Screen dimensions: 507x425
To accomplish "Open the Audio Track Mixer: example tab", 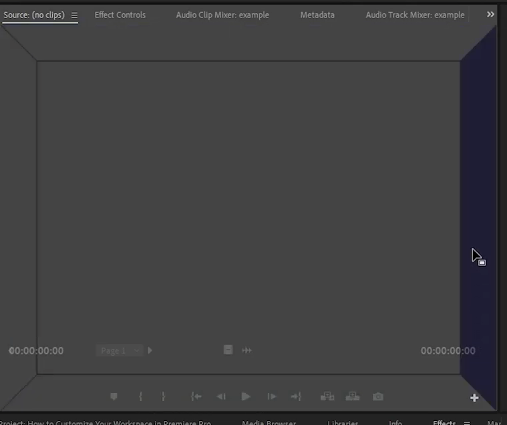I will 415,15.
